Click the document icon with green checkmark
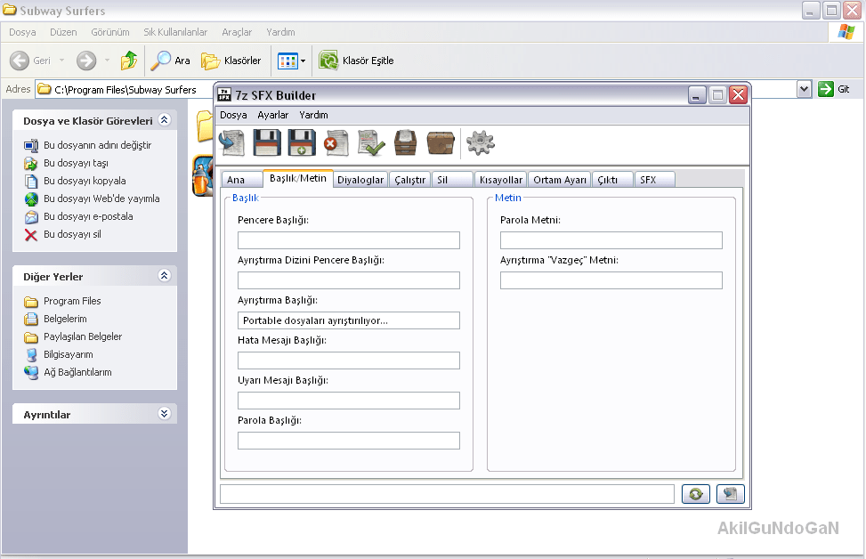This screenshot has width=866, height=559. [370, 142]
